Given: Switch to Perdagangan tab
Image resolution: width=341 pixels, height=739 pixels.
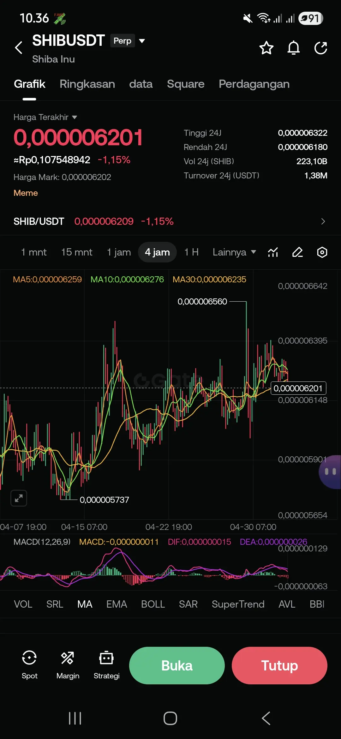Looking at the screenshot, I should (x=254, y=84).
